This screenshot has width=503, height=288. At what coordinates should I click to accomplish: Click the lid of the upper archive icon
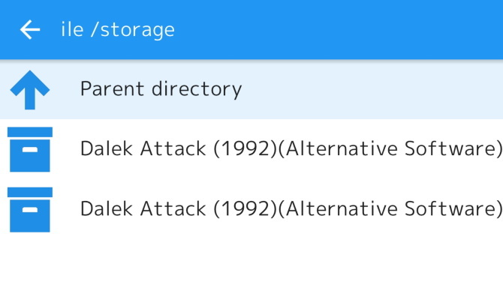30,132
